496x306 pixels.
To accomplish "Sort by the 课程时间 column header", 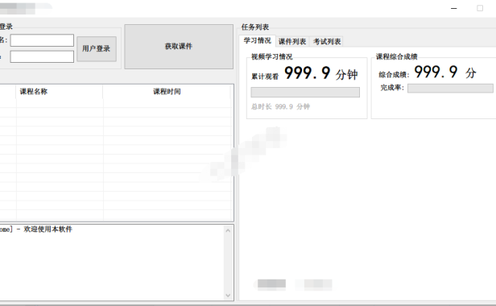I will pyautogui.click(x=167, y=92).
